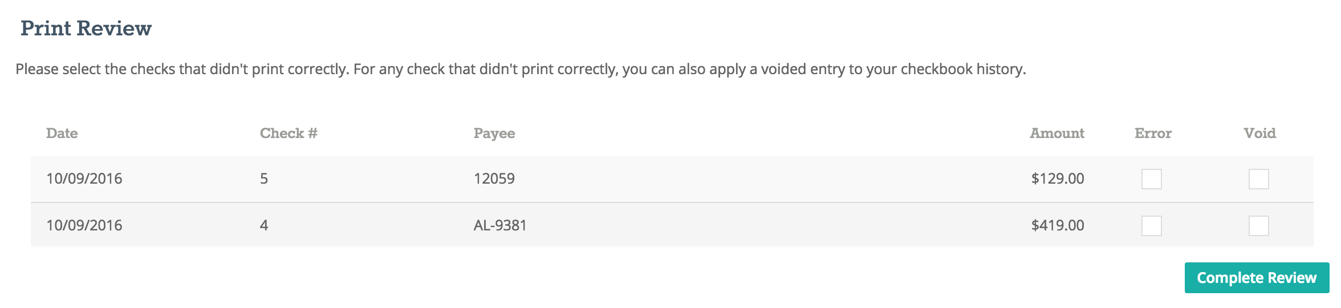Click check number 4 cell

(264, 225)
